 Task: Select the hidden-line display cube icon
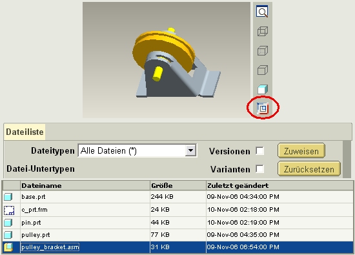click(x=263, y=51)
